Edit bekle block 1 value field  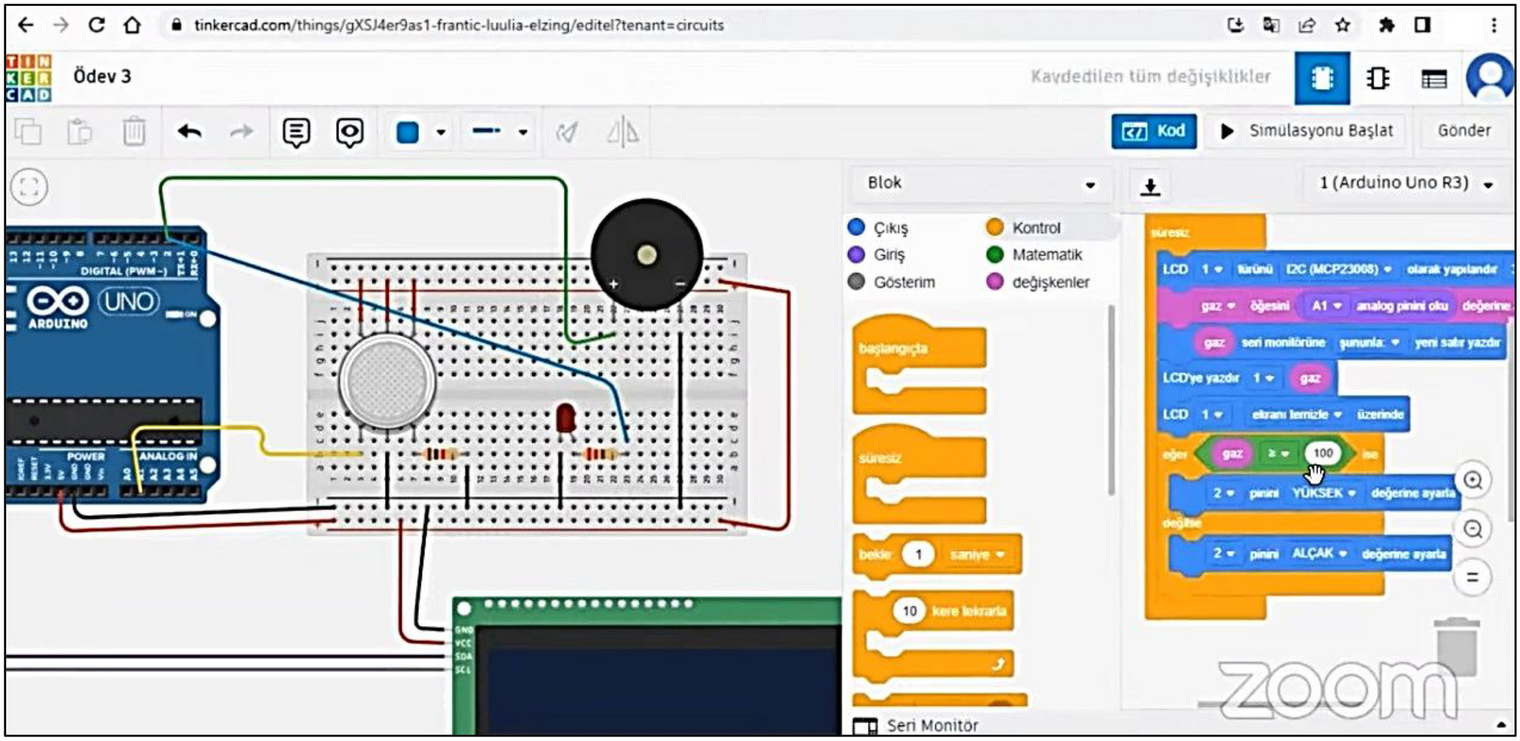918,555
